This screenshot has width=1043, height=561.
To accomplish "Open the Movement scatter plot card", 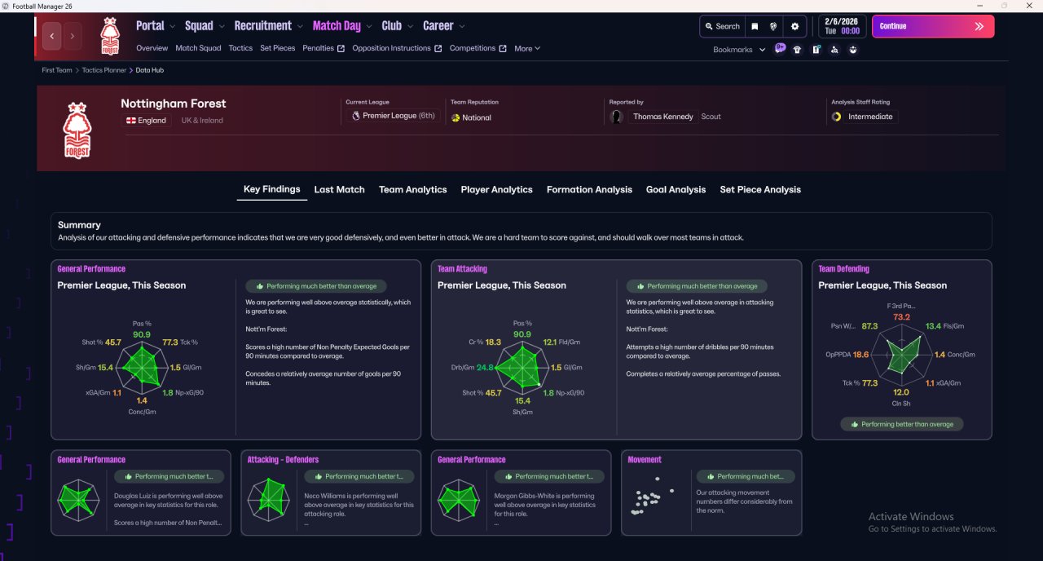I will coord(711,493).
